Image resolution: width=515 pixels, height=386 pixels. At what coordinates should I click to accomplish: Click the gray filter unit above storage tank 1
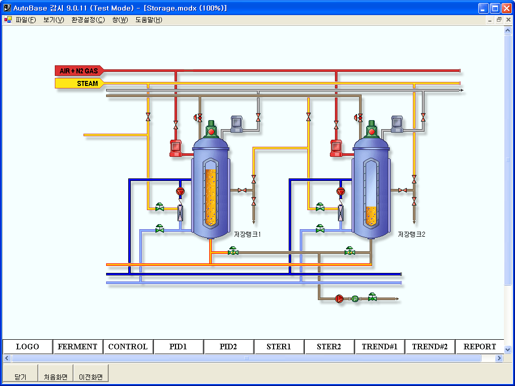[236, 123]
